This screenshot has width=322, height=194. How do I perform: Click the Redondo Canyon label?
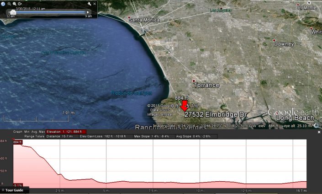pyautogui.click(x=132, y=93)
